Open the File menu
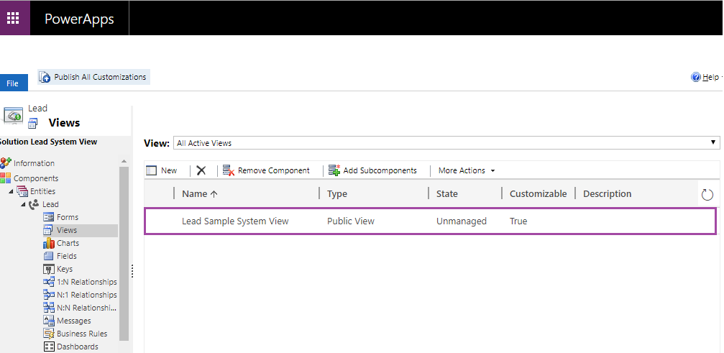 (13, 83)
